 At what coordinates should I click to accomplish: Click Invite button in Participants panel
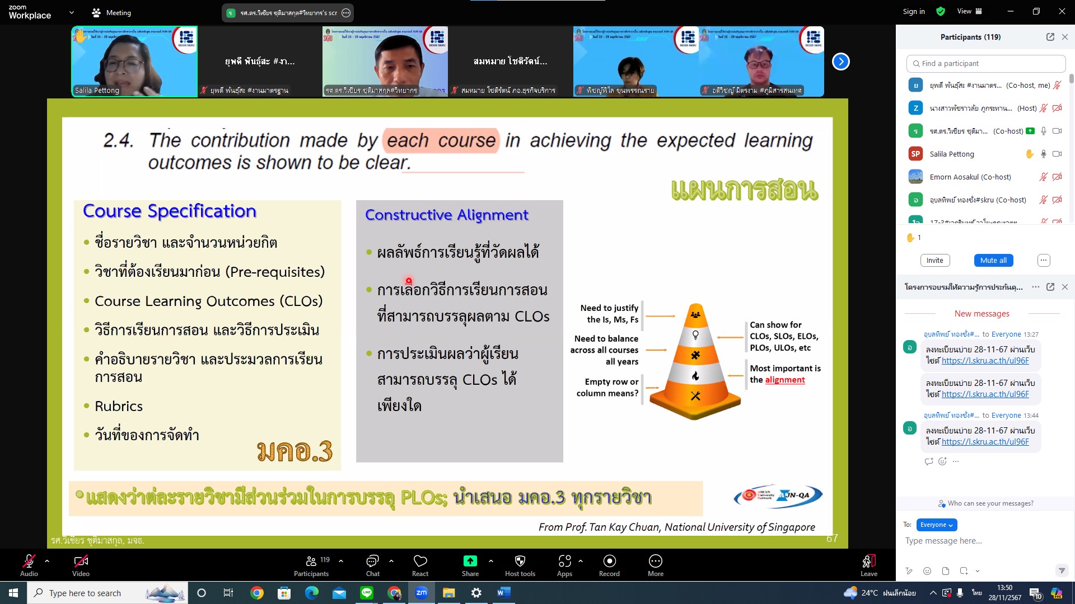(x=934, y=260)
